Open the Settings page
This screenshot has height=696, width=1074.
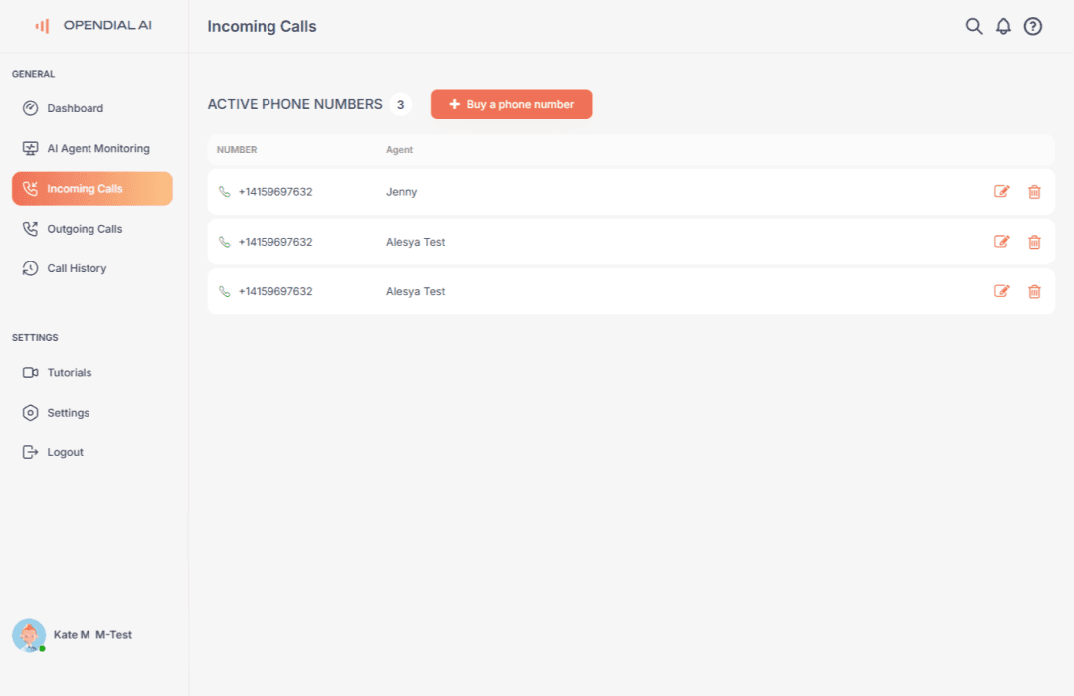(x=67, y=412)
